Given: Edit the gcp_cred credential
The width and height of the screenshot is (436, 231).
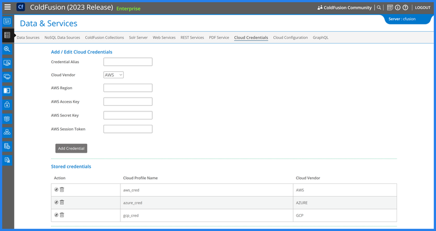Looking at the screenshot, I should [x=56, y=215].
